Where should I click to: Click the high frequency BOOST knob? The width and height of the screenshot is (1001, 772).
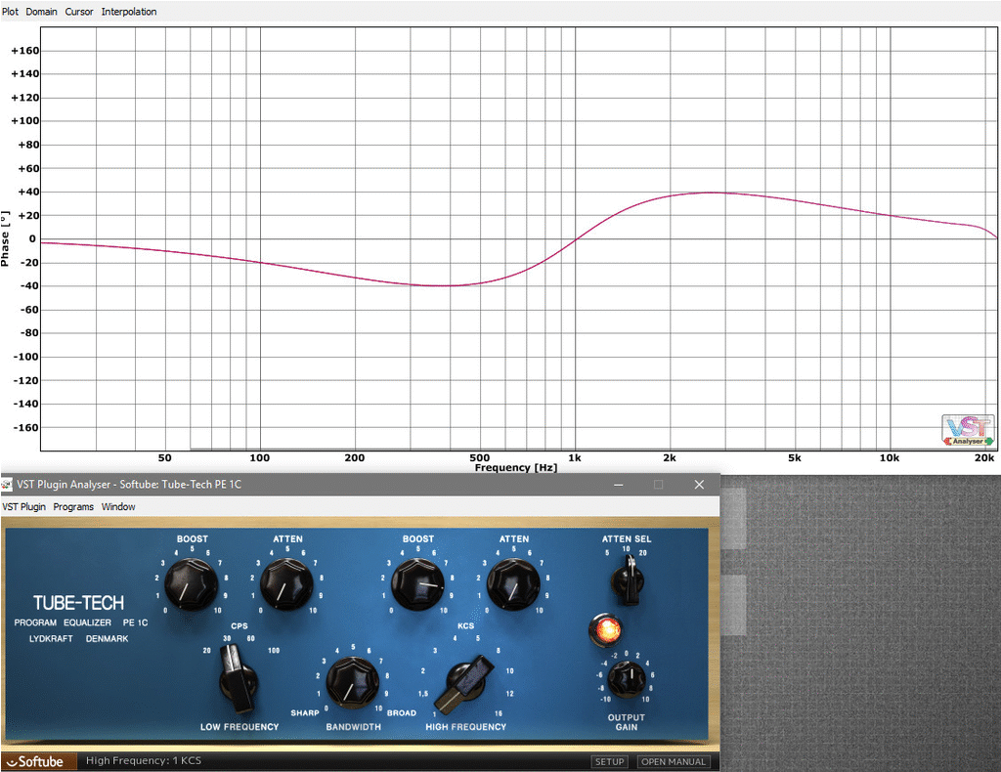pos(417,584)
